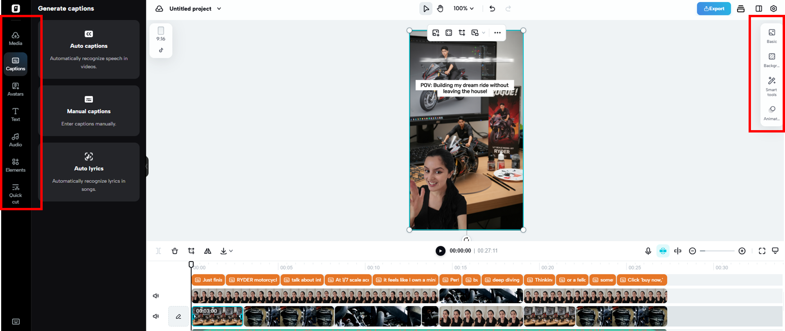Open the settings icon in top bar
Viewport: 785px width, 331px height.
[x=774, y=9]
